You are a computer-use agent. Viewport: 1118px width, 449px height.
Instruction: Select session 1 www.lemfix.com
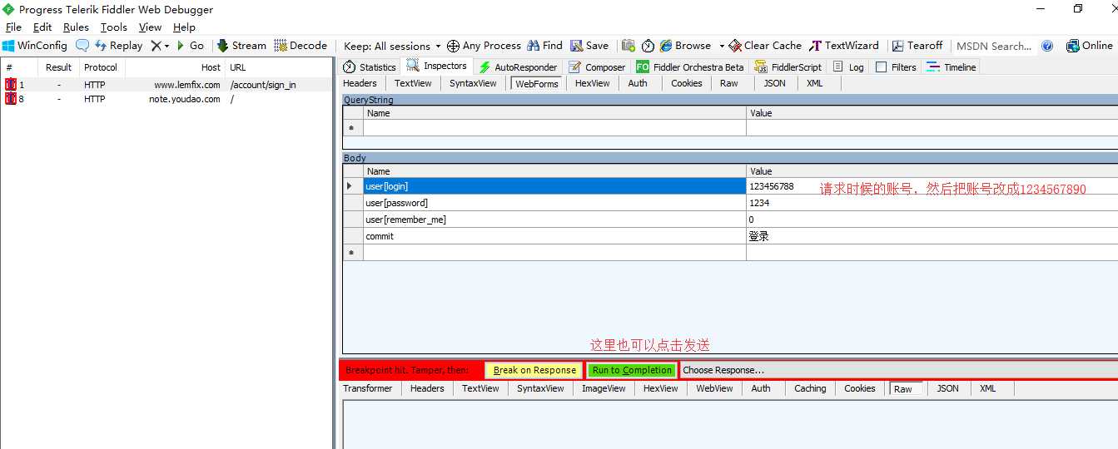pos(166,85)
